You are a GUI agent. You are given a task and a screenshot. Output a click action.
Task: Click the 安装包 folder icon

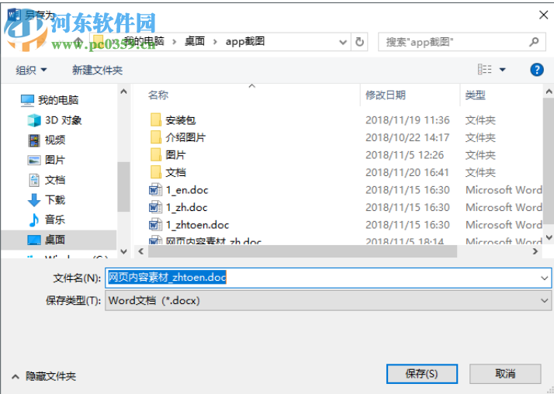point(156,120)
